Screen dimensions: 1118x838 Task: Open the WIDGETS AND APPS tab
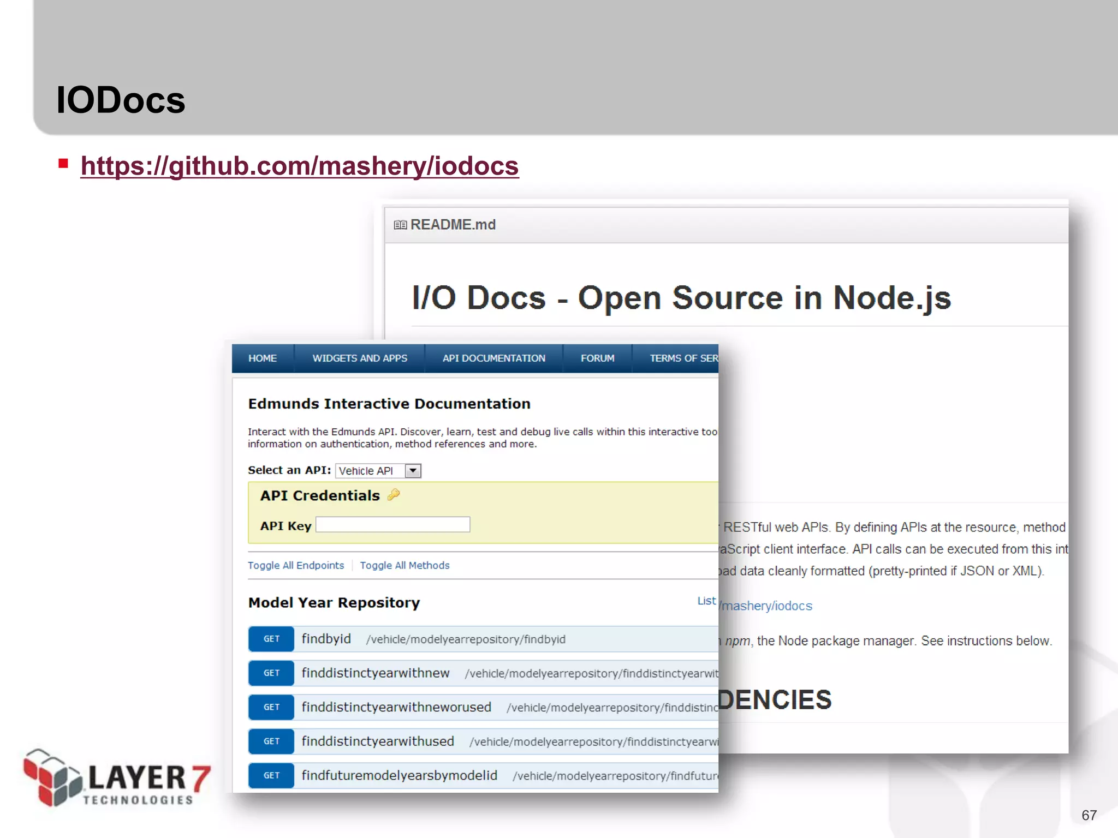[360, 358]
